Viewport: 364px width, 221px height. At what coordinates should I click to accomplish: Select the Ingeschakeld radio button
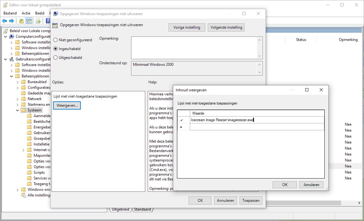(56, 49)
